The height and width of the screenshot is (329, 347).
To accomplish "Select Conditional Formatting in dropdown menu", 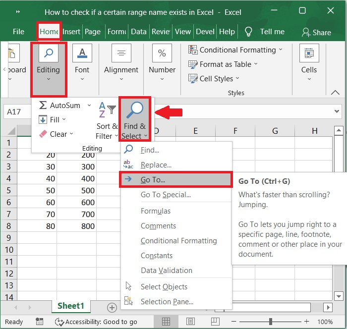I will 176,240.
